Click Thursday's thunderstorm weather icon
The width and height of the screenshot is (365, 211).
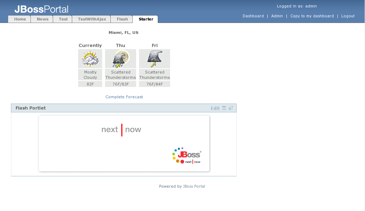[121, 59]
